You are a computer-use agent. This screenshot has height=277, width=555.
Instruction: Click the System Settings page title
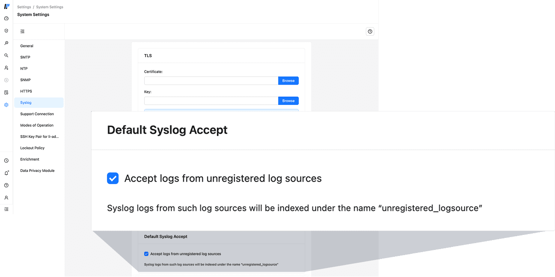tap(33, 15)
